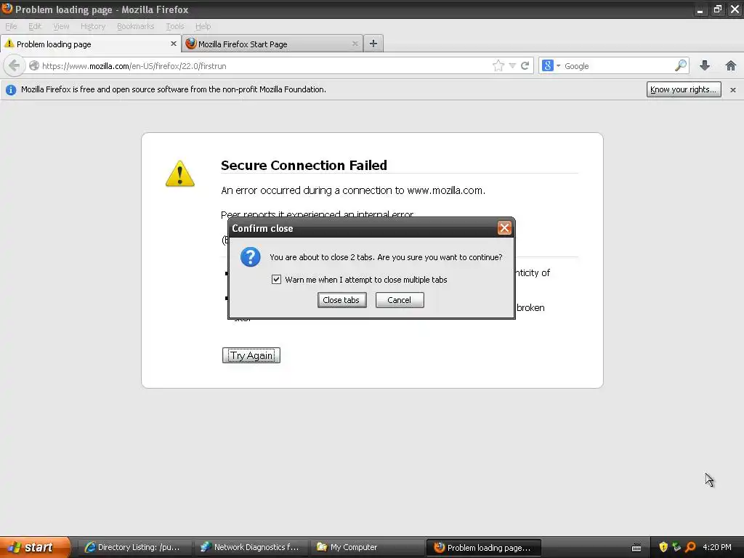Open a new tab with plus button
The width and height of the screenshot is (744, 558).
373,44
